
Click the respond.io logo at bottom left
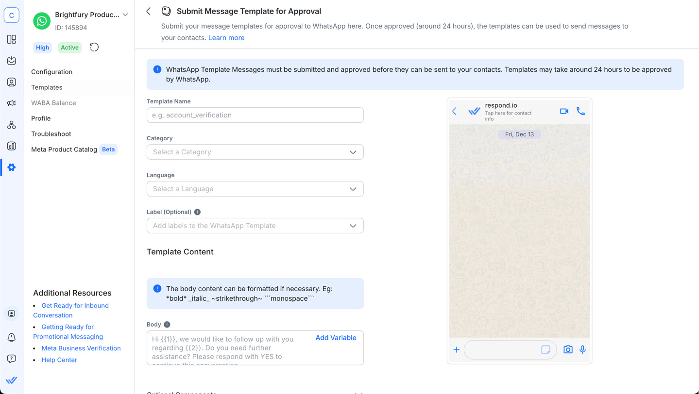12,380
